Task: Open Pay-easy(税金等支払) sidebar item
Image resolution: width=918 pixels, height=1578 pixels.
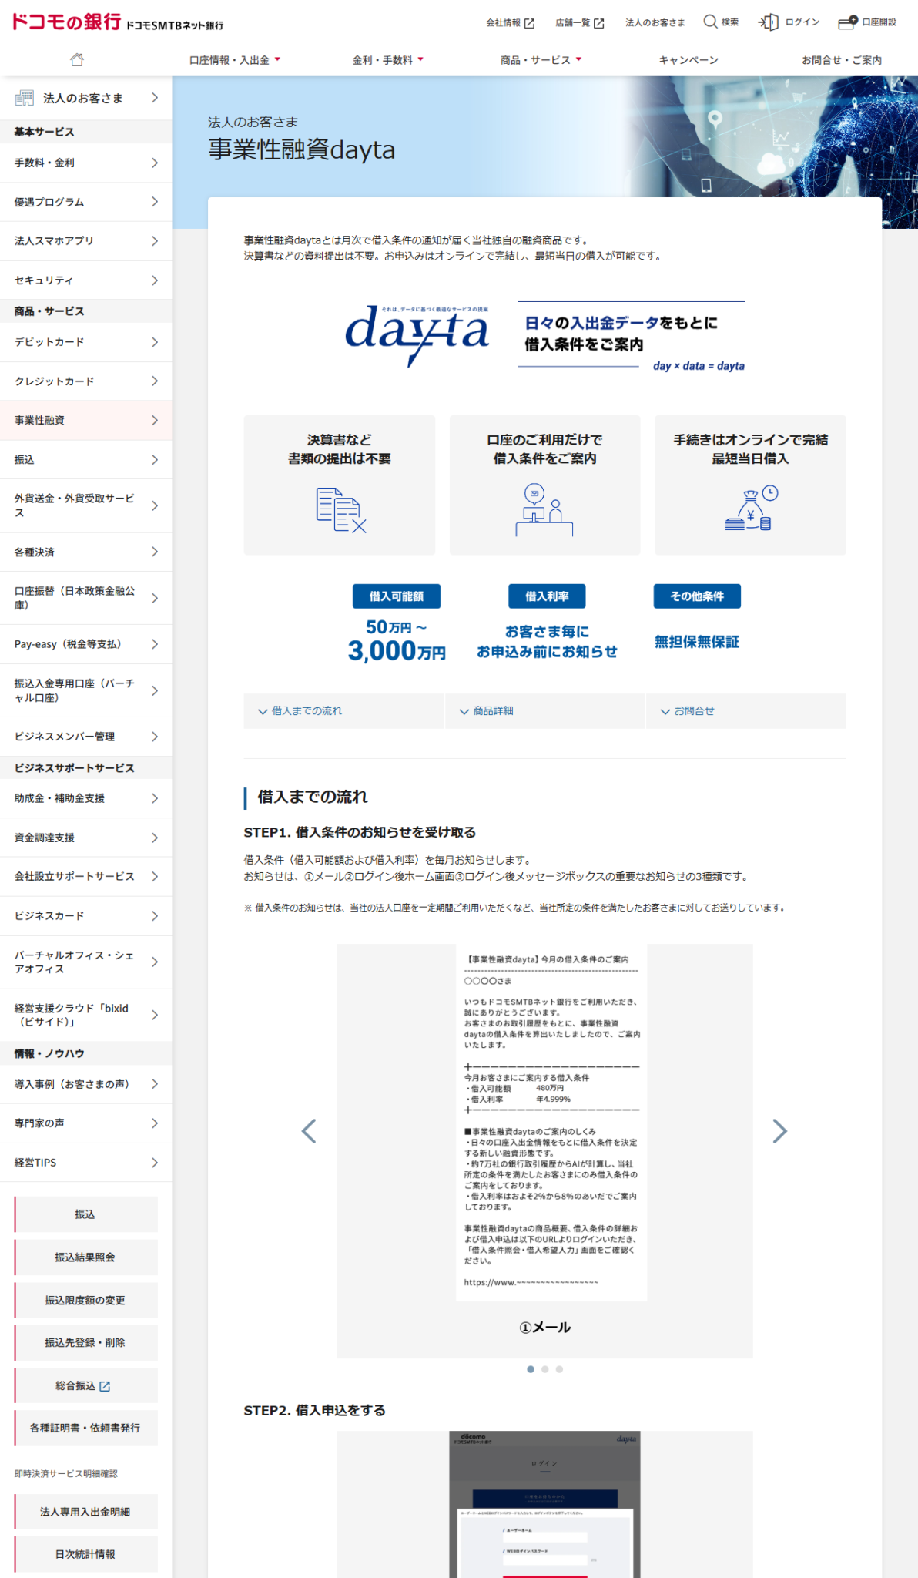Action: [86, 644]
